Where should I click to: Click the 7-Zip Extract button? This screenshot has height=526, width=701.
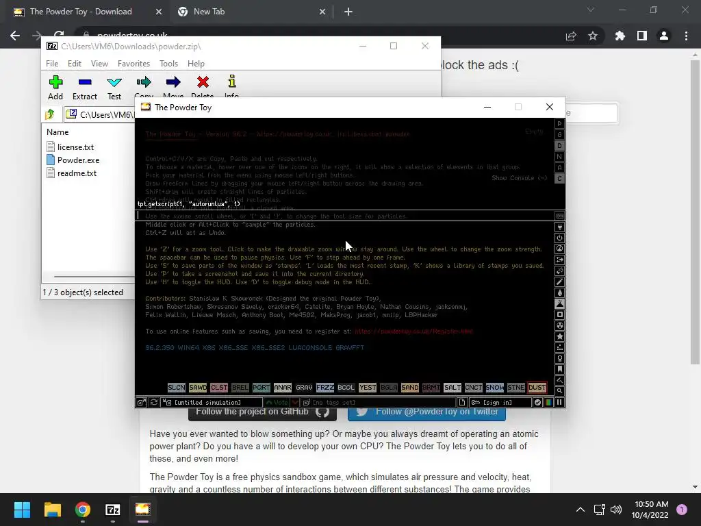click(x=84, y=88)
